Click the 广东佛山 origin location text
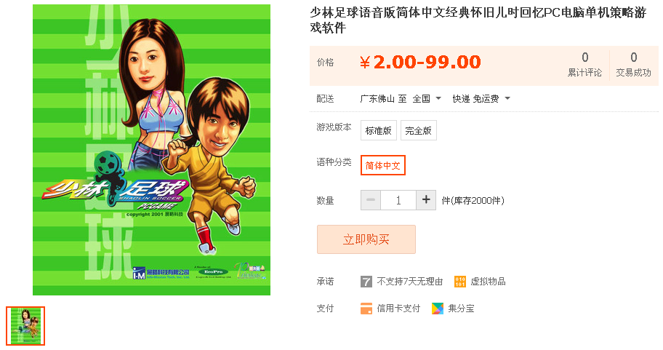This screenshot has height=350, width=663. 377,99
